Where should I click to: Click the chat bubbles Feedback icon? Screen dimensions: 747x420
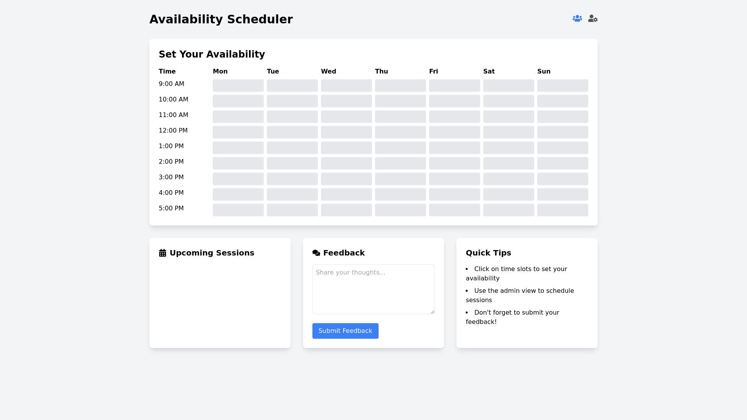pos(316,253)
